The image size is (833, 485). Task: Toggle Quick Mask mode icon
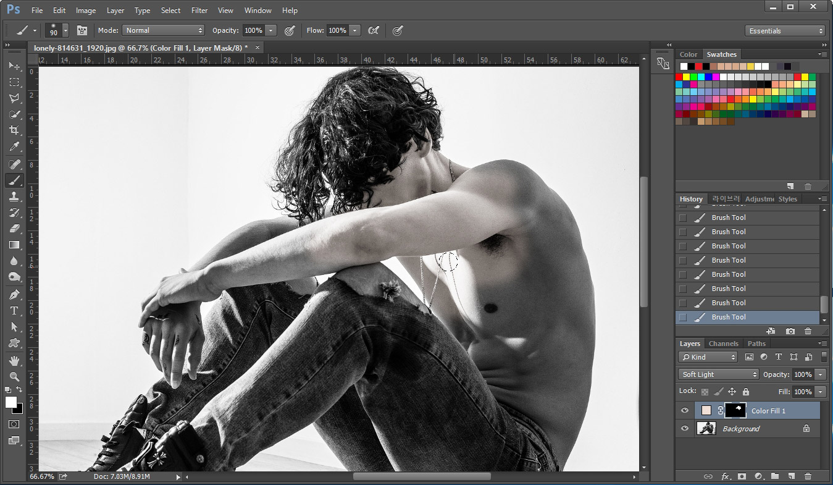pyautogui.click(x=14, y=424)
